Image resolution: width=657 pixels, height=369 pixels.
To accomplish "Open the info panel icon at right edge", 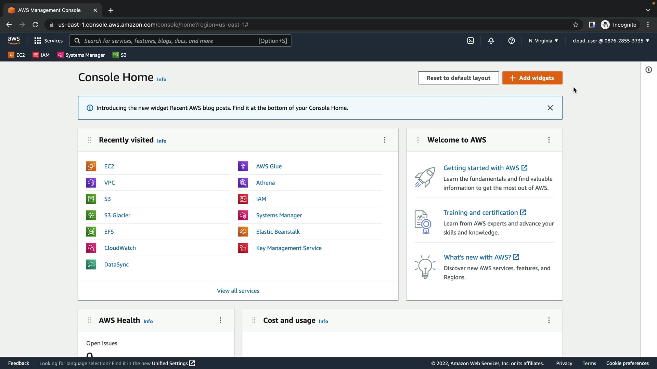I will click(648, 70).
